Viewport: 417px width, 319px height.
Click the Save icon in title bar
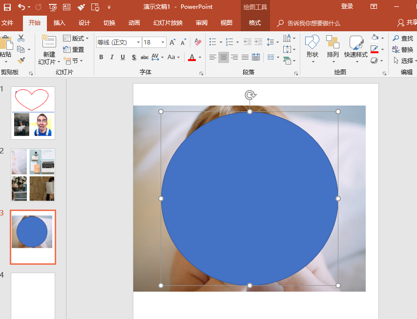(x=7, y=7)
